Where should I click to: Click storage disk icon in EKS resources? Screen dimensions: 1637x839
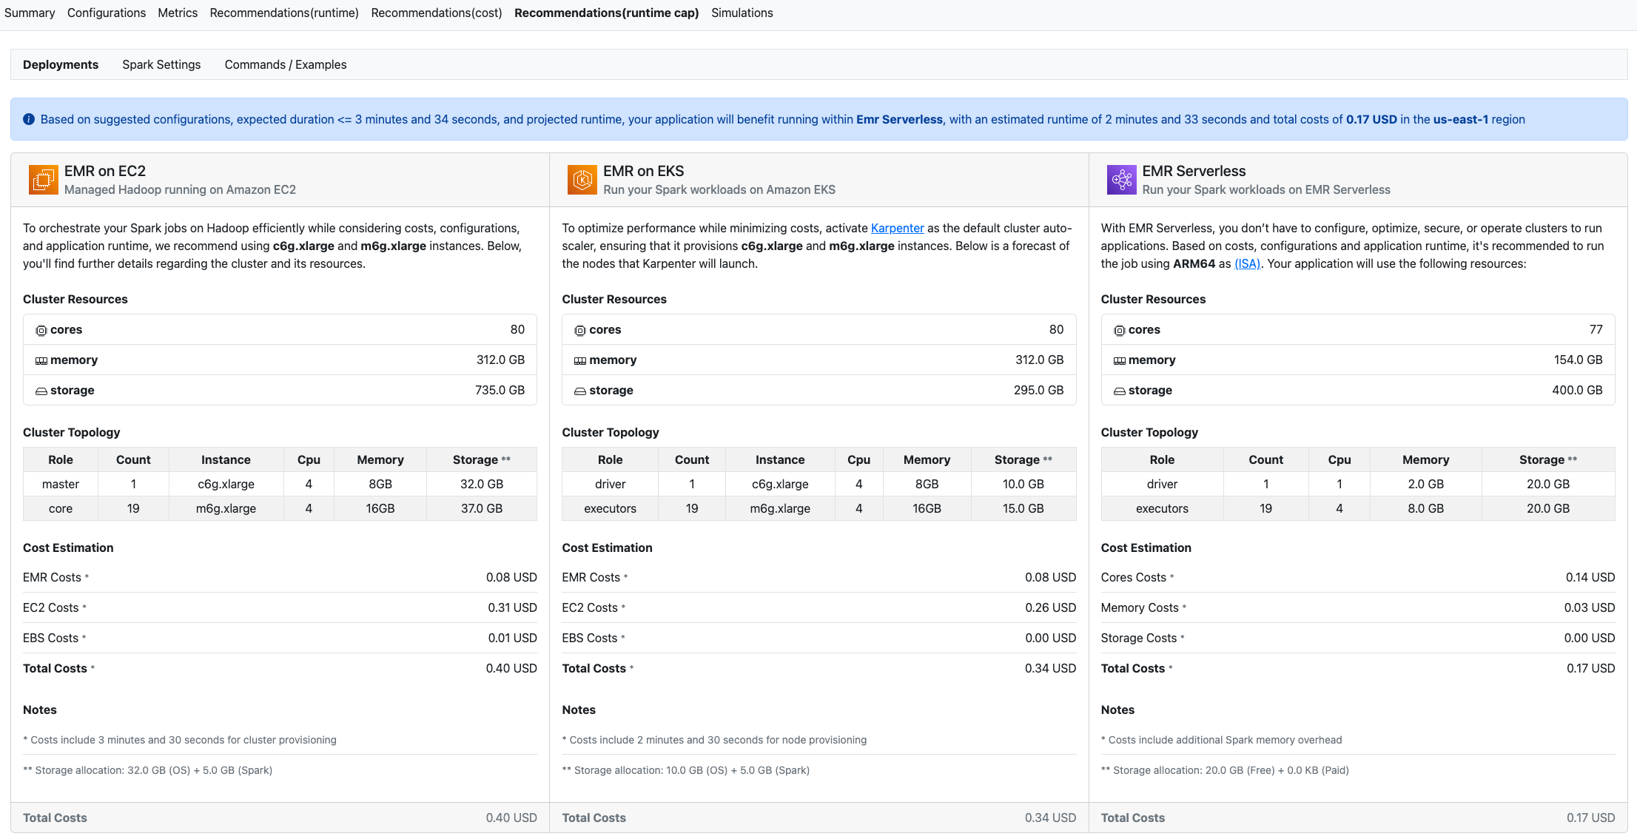(580, 391)
